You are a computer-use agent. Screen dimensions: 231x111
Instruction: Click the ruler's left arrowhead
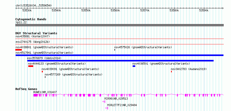pyautogui.click(x=16, y=8)
